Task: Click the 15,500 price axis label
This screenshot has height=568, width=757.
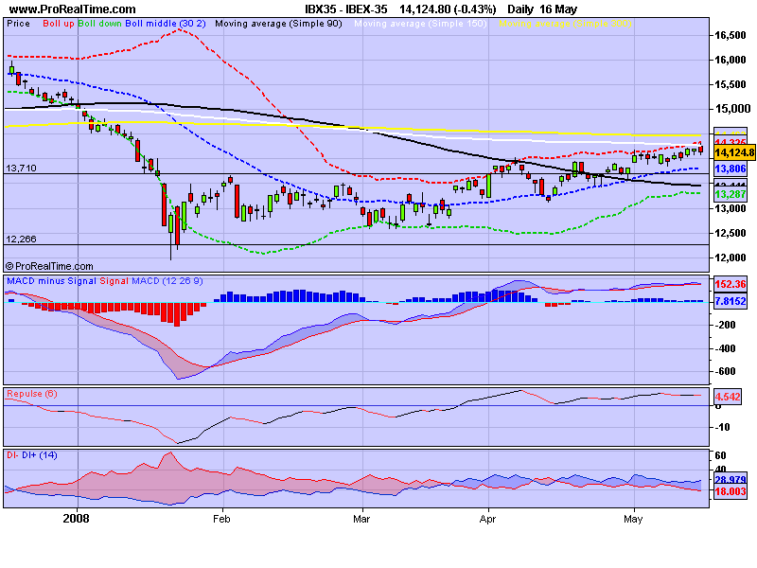Action: 730,84
